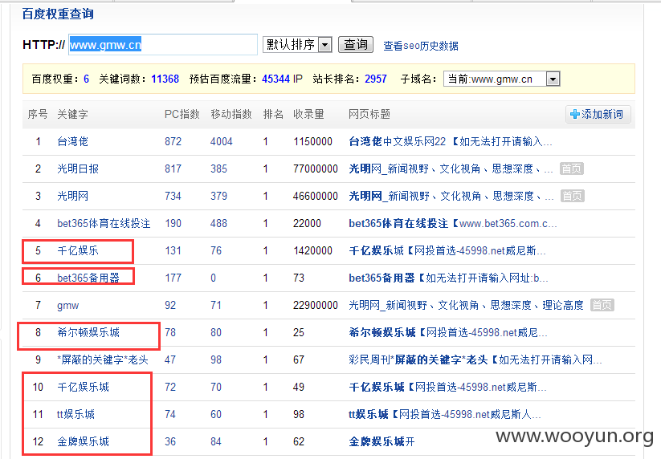This screenshot has height=459, width=661.
Task: Open the page title in the gmw row
Action: pyautogui.click(x=467, y=305)
